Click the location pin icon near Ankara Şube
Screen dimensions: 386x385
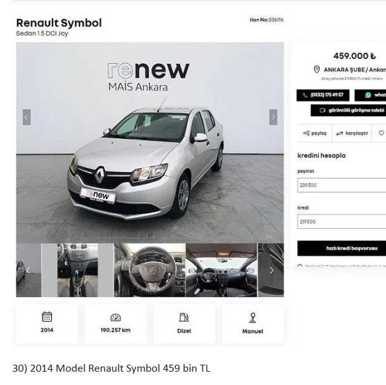pos(317,70)
